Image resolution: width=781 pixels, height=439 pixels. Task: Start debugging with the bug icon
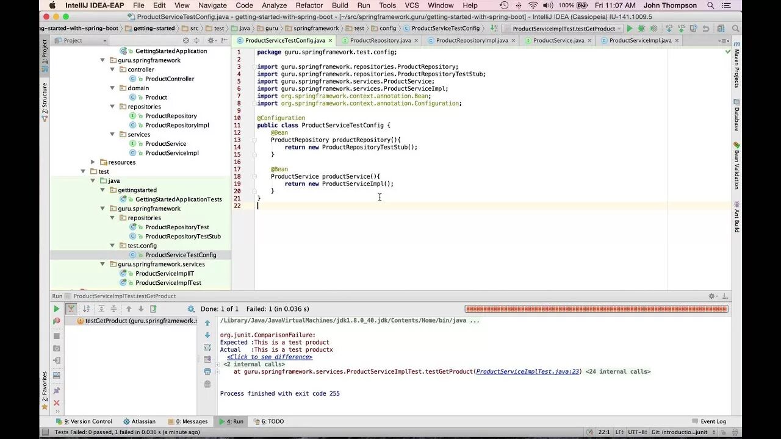tap(641, 29)
